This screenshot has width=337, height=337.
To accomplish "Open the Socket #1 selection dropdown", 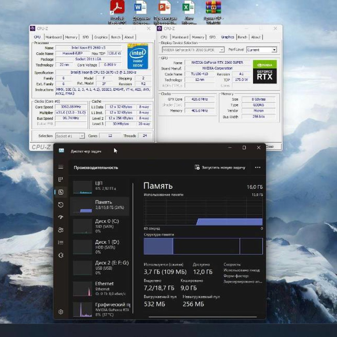I will (x=70, y=136).
